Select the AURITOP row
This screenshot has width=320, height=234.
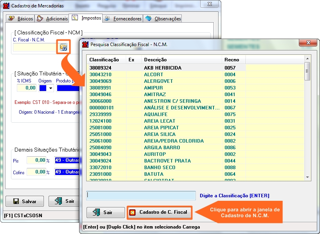pyautogui.click(x=195, y=154)
